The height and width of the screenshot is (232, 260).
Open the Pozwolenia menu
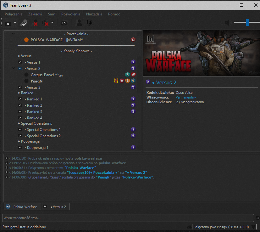coord(71,14)
